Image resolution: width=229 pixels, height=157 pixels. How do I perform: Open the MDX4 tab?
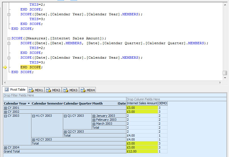coord(88,90)
